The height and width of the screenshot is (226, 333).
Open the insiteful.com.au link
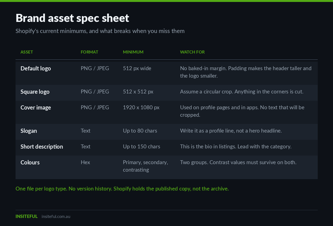pyautogui.click(x=56, y=216)
